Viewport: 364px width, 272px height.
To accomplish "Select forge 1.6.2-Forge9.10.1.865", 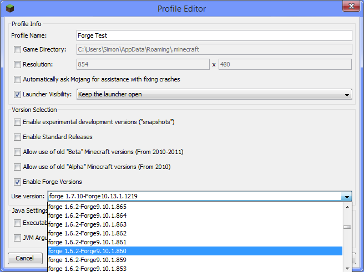I will coord(195,207).
